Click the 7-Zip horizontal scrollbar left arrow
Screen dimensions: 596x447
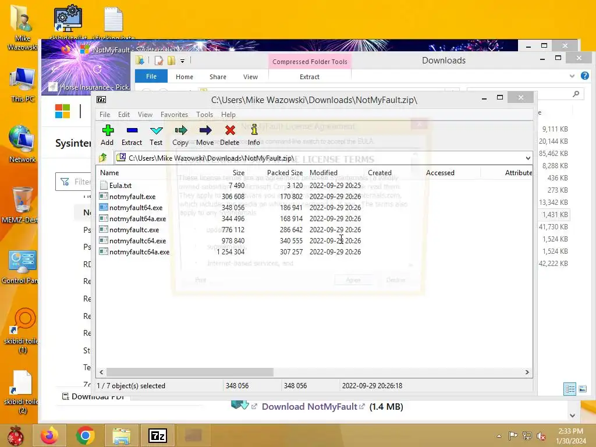[101, 372]
